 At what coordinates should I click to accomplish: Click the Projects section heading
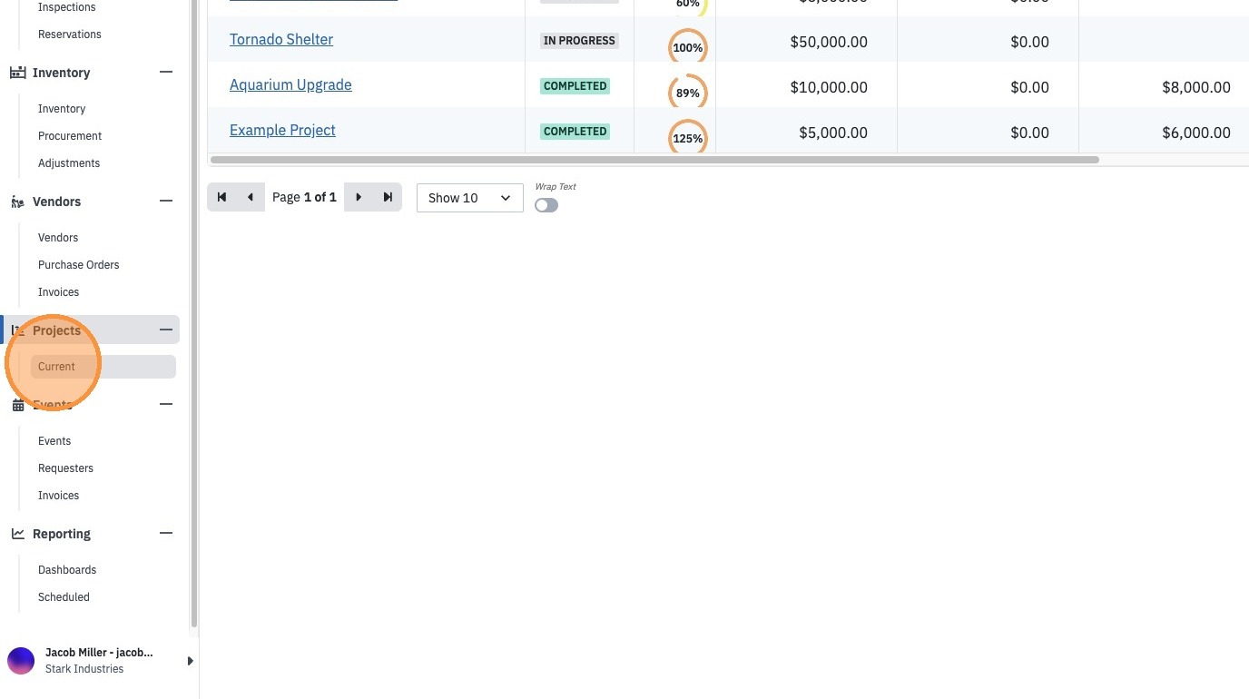56,330
